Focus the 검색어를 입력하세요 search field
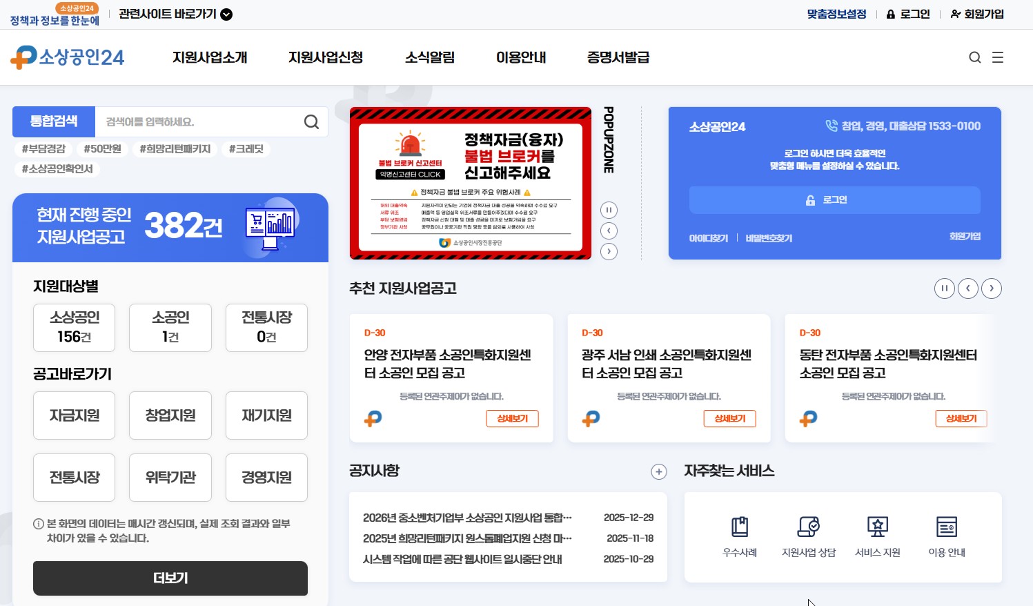This screenshot has width=1033, height=606. click(x=199, y=122)
